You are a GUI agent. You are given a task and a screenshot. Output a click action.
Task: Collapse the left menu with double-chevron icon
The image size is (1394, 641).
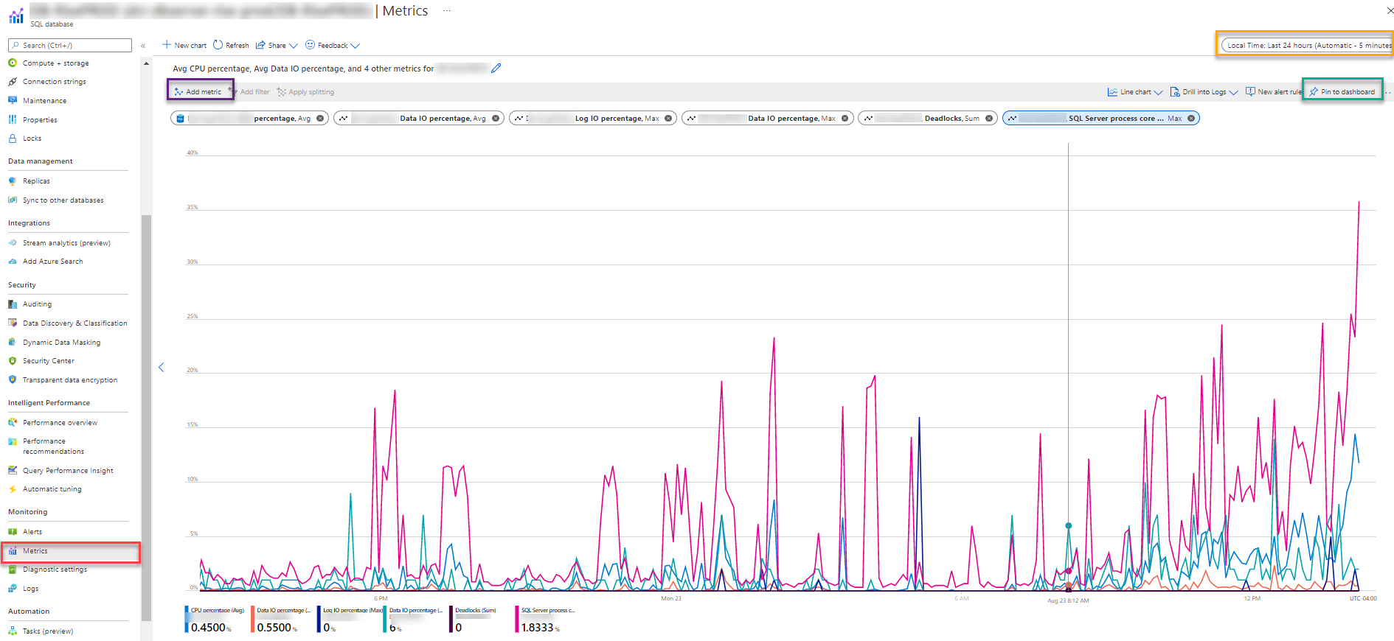click(143, 46)
